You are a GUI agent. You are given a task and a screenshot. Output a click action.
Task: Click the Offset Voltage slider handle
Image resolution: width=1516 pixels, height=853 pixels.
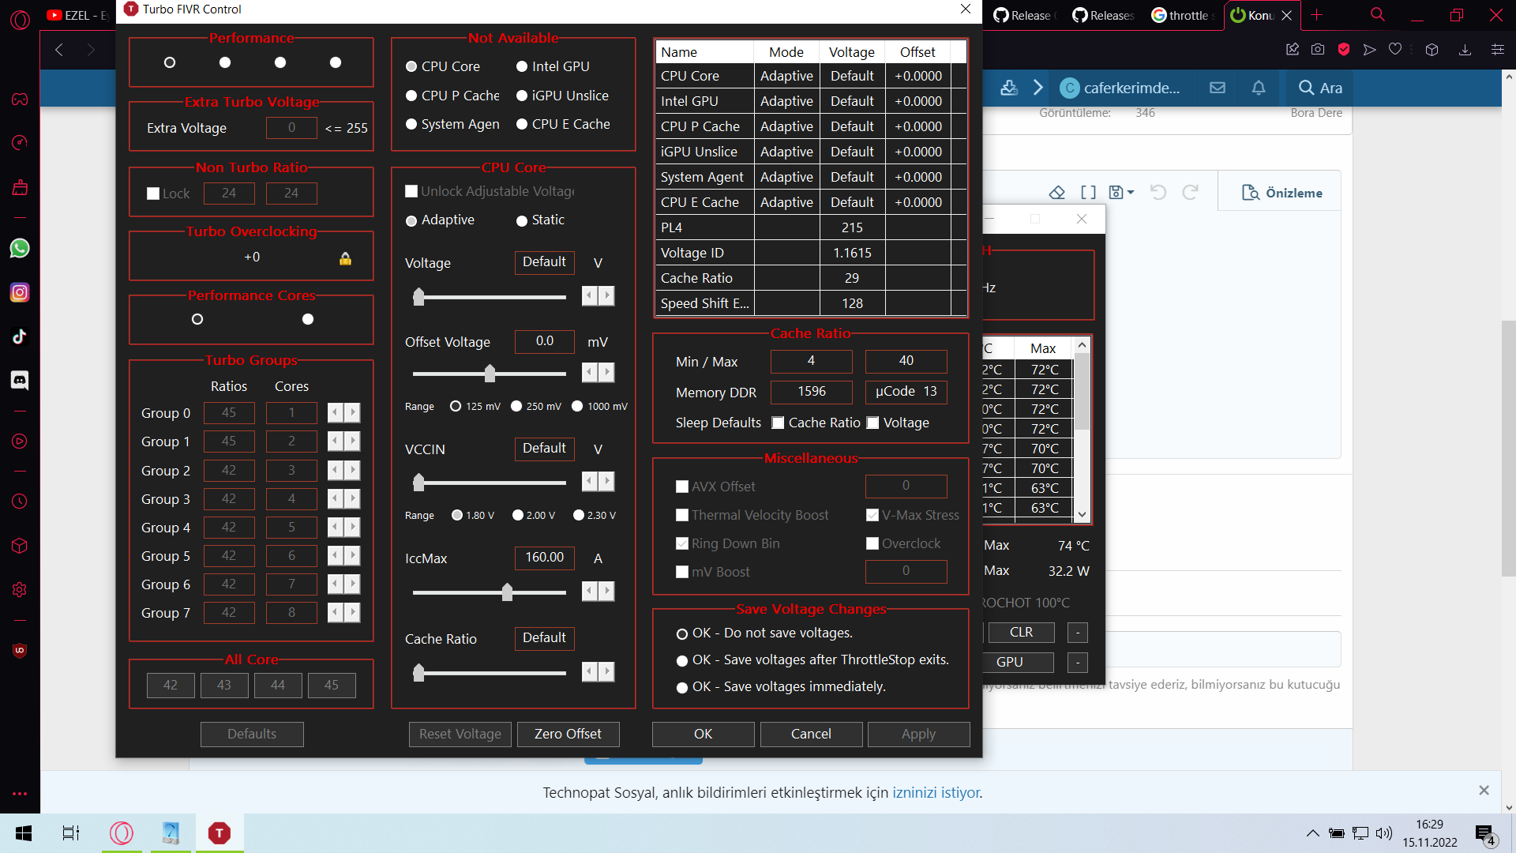pyautogui.click(x=490, y=373)
